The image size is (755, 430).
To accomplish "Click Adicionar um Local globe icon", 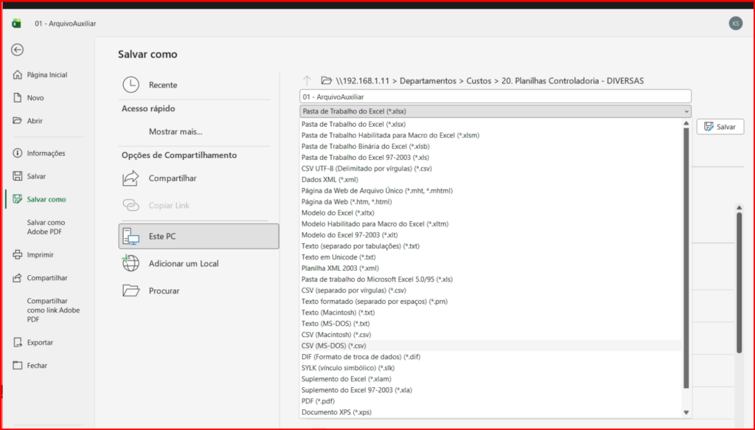I will coord(131,263).
